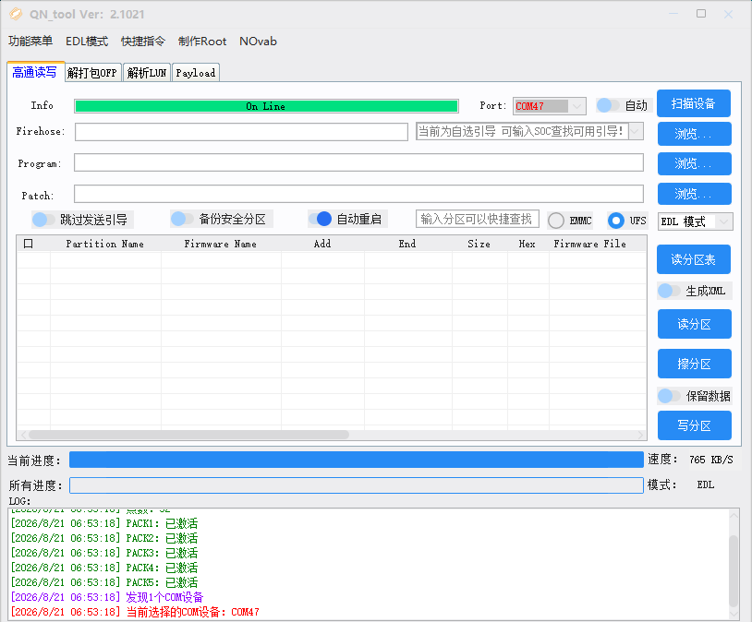
Task: Switch to the 解析LUN tab
Action: click(x=147, y=73)
